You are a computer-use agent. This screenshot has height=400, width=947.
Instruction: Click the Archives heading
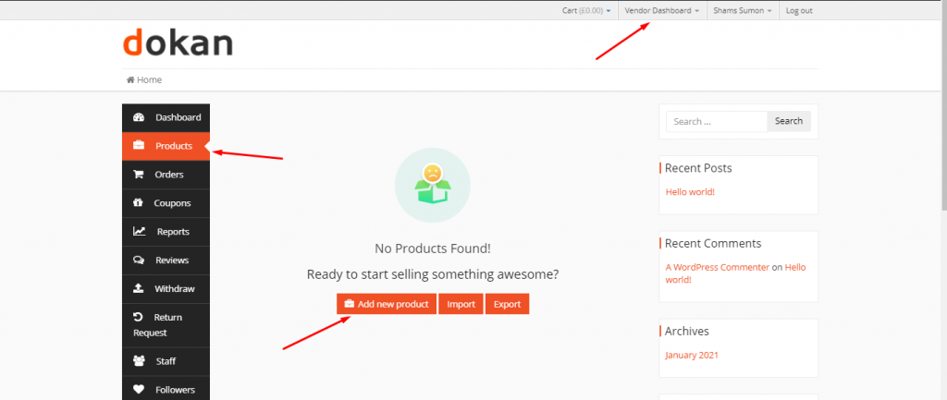(687, 331)
